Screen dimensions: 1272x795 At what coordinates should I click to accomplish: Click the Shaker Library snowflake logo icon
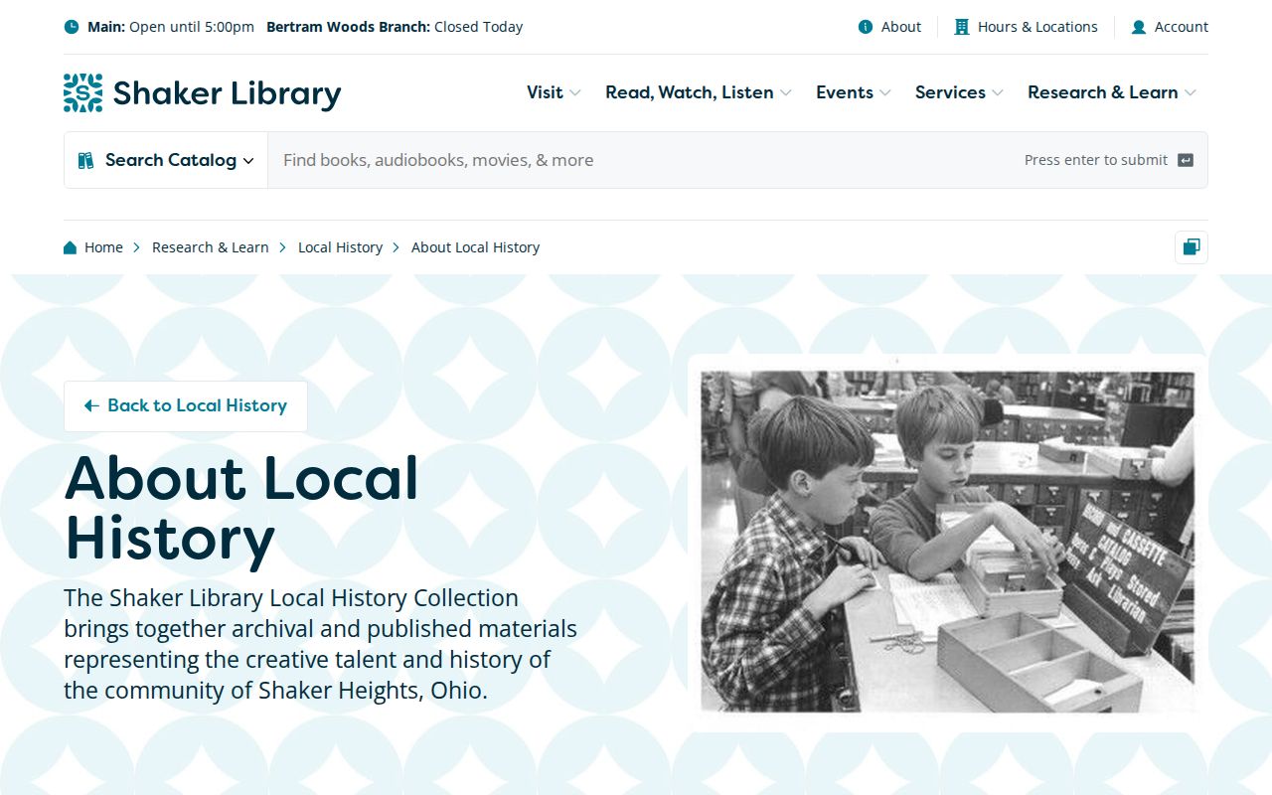click(82, 92)
